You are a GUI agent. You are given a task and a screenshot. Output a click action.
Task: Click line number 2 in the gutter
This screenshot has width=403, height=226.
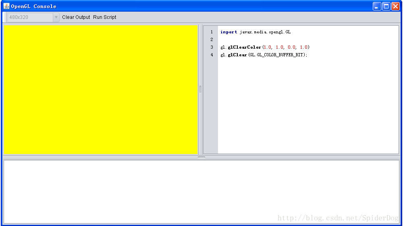coord(212,39)
